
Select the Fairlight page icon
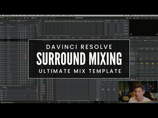(x=99, y=102)
